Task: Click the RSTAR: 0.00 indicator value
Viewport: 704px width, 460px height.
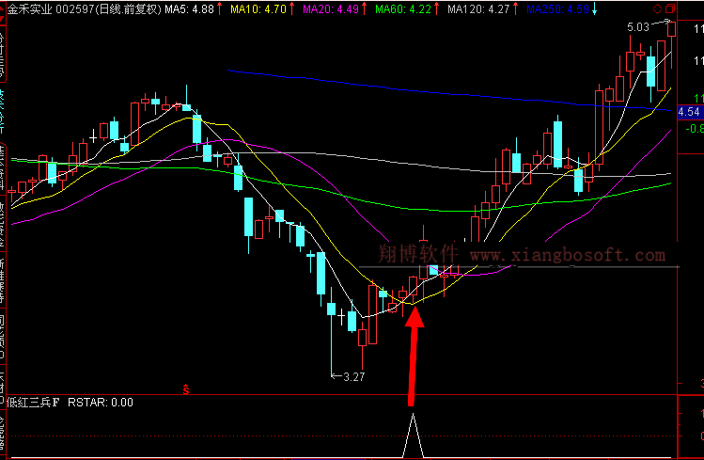Action: [100, 403]
